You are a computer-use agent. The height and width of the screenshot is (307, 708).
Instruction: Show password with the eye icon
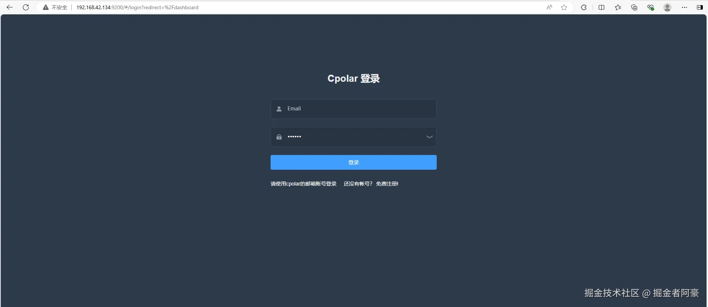coord(429,137)
